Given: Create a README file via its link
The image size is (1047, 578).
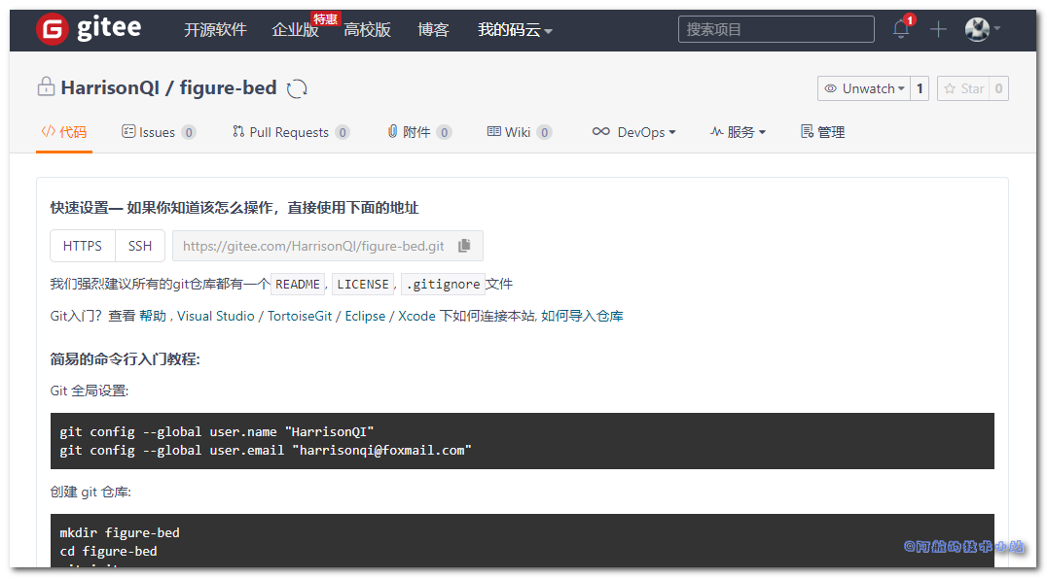Looking at the screenshot, I should (x=298, y=284).
